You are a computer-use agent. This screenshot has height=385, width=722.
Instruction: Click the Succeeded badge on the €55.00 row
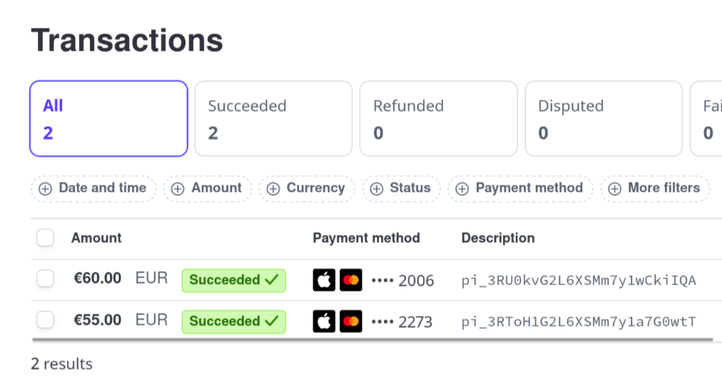[x=233, y=322]
